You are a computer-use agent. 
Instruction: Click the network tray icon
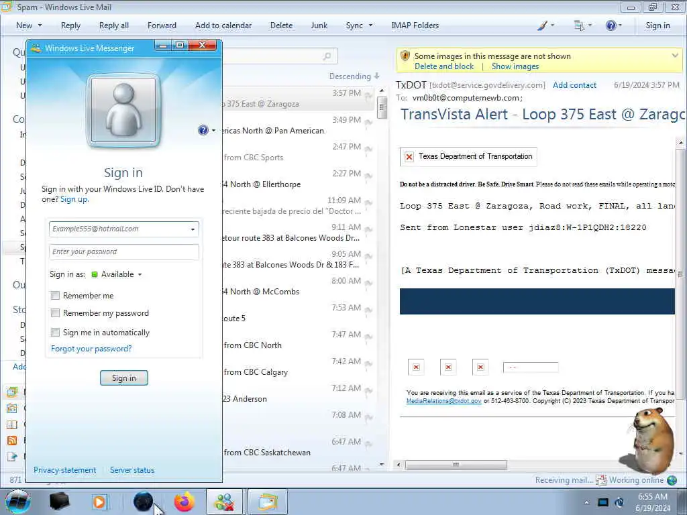603,502
